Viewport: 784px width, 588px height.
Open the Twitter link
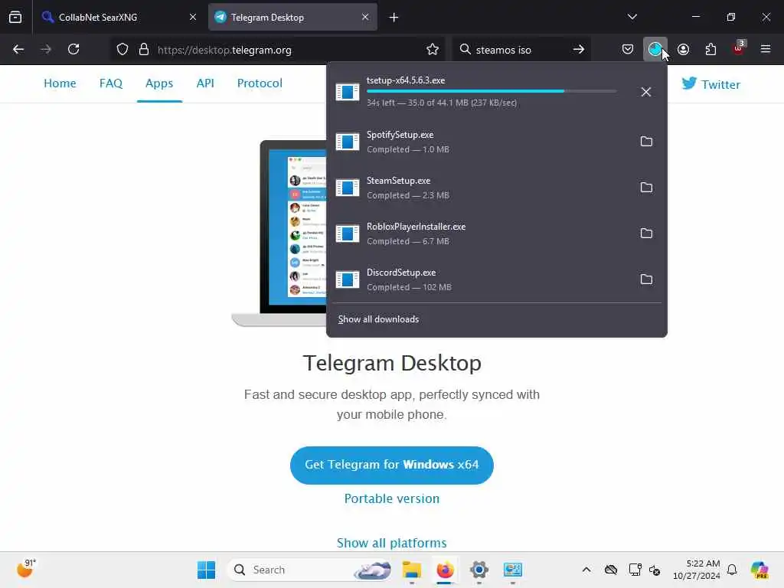[710, 84]
